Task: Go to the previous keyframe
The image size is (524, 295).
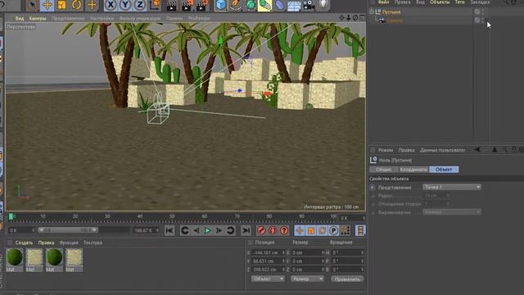Action: [x=185, y=230]
